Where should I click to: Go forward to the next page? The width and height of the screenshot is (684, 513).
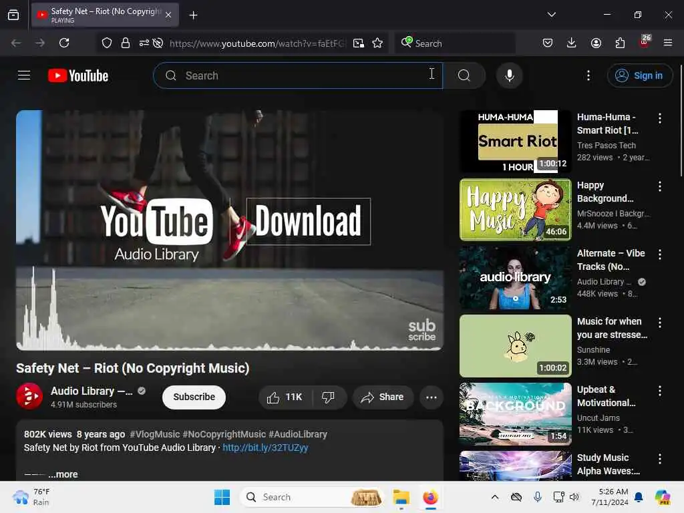click(x=40, y=43)
